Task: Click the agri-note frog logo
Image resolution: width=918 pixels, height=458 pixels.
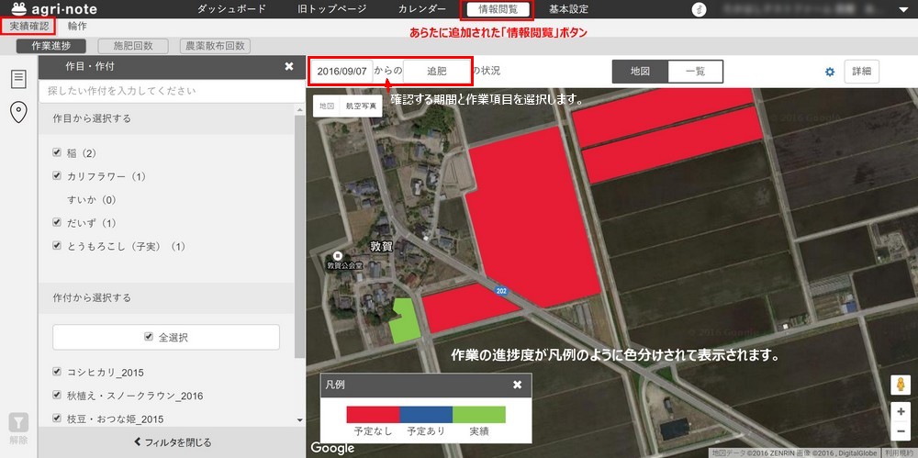Action: [18, 9]
